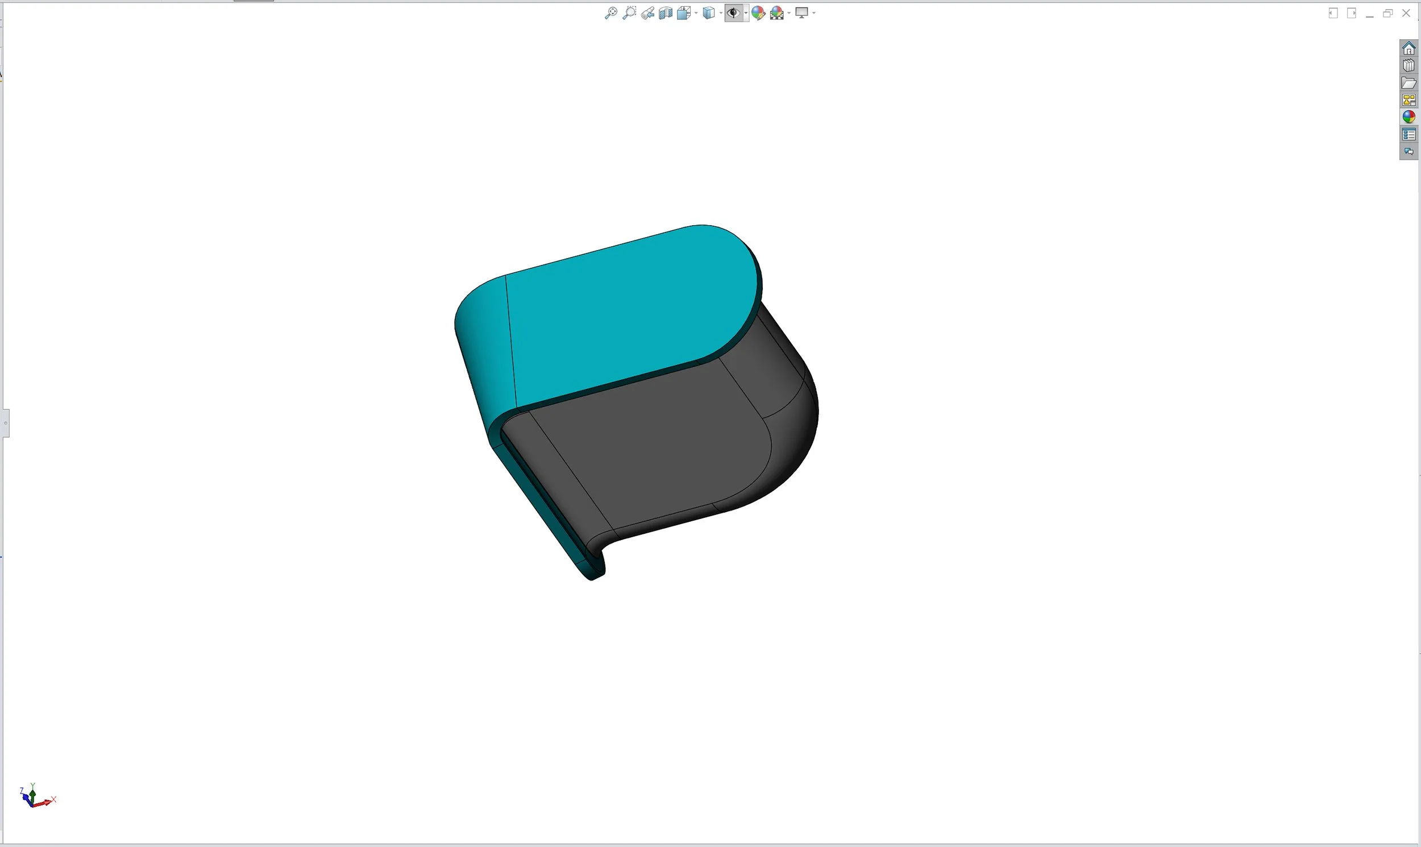The height and width of the screenshot is (847, 1421).
Task: Activate the Section View tool
Action: tap(666, 13)
